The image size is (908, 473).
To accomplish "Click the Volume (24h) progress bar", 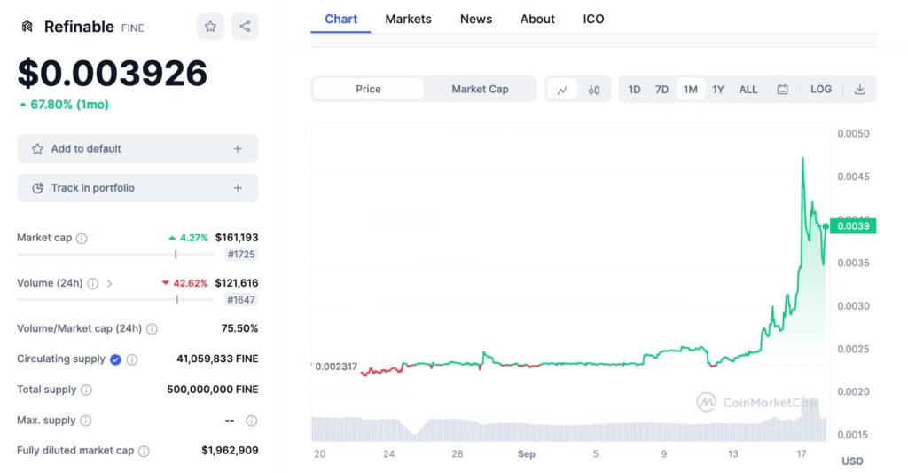I will 116,300.
